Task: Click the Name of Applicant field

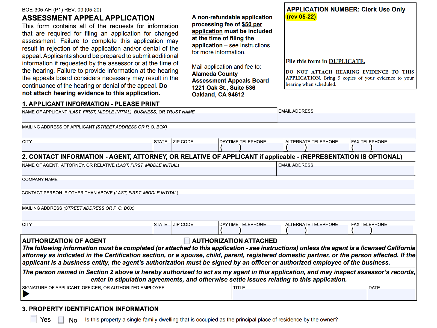Action: (149, 118)
